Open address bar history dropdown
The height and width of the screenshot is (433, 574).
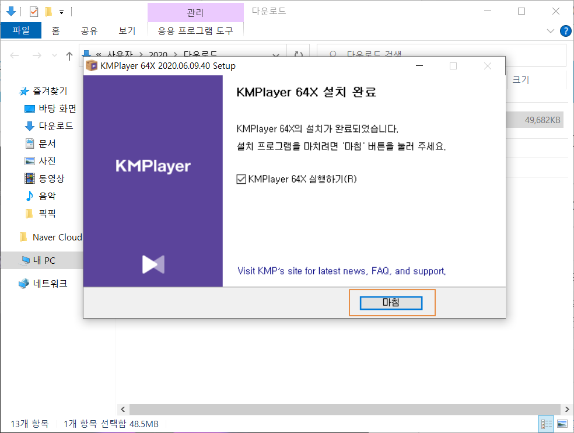coord(276,55)
